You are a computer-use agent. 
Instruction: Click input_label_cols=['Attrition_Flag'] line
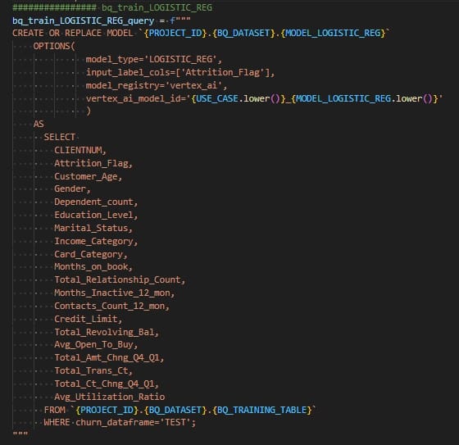[178, 72]
